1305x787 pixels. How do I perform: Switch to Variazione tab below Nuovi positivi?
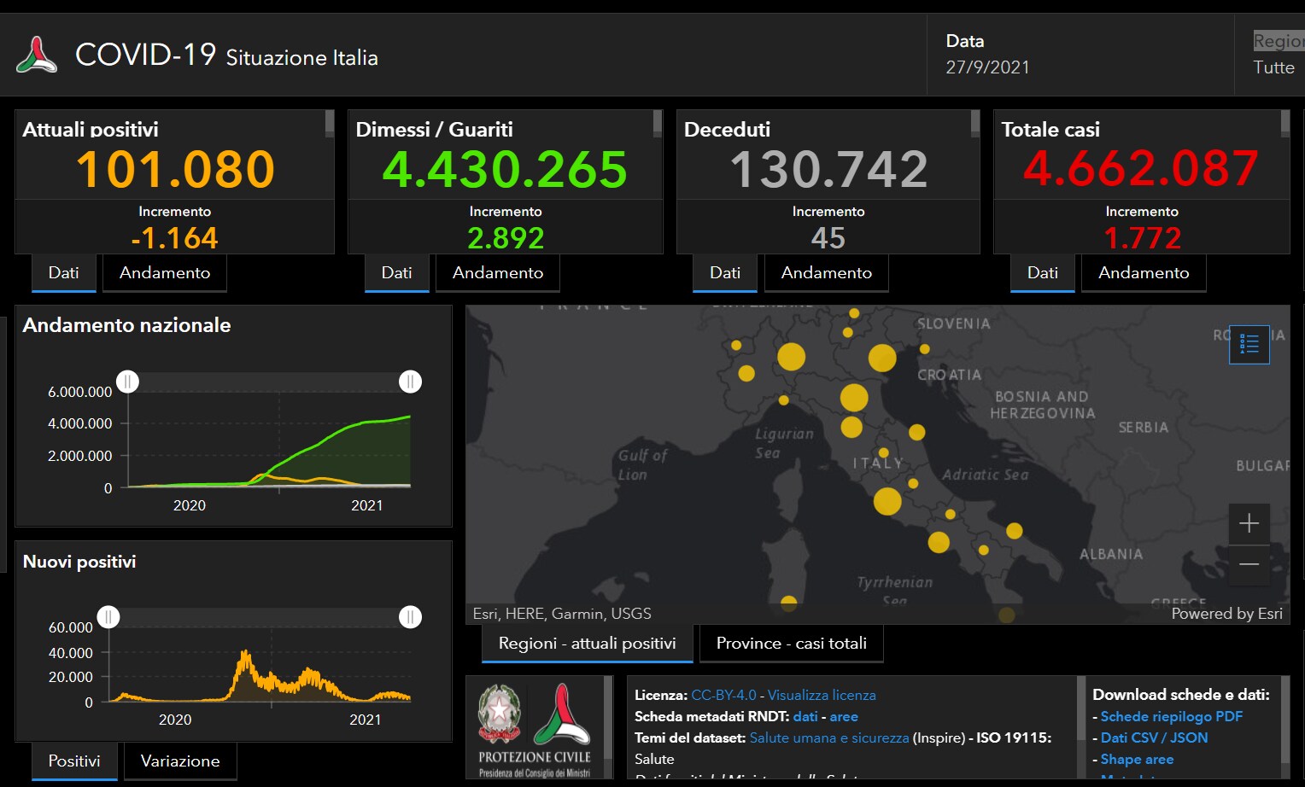(x=180, y=761)
